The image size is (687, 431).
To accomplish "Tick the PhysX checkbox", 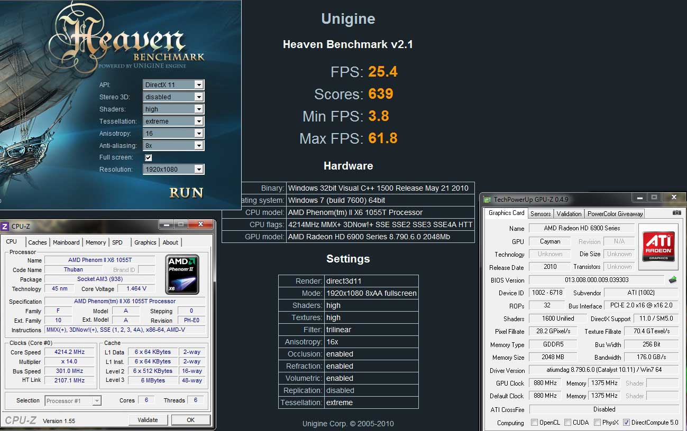I will pos(597,423).
